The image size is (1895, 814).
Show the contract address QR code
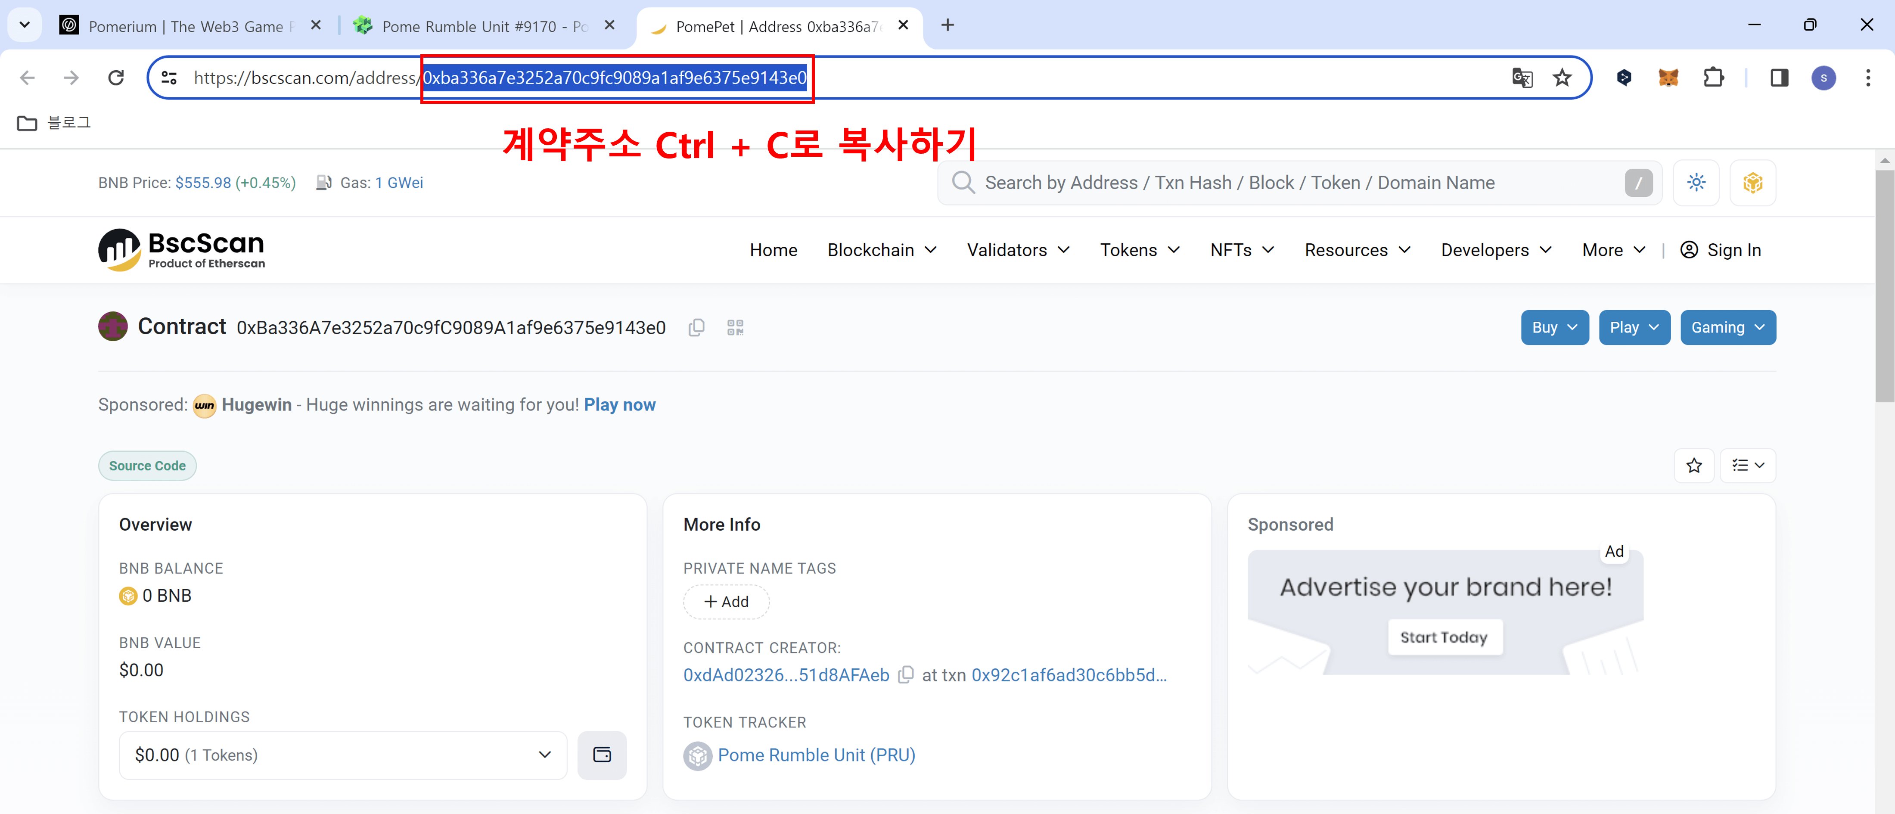pyautogui.click(x=735, y=327)
